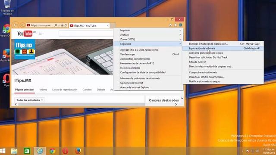
Task: Select Exploración de InPrivate
Action: coord(223,48)
